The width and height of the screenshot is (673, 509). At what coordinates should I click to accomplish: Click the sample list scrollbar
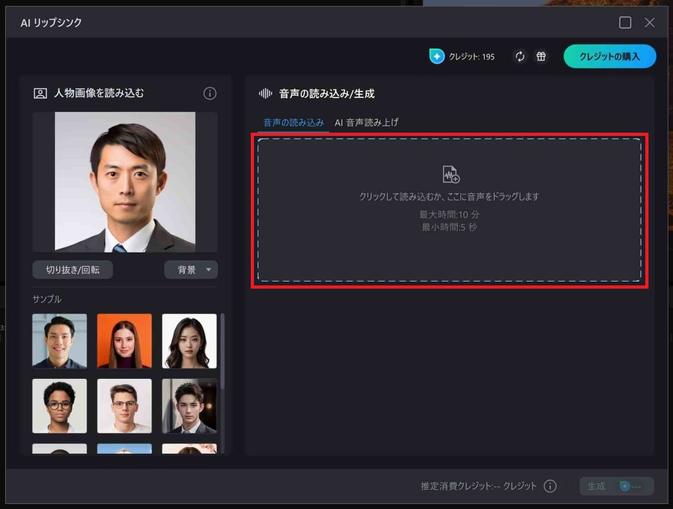pyautogui.click(x=222, y=352)
